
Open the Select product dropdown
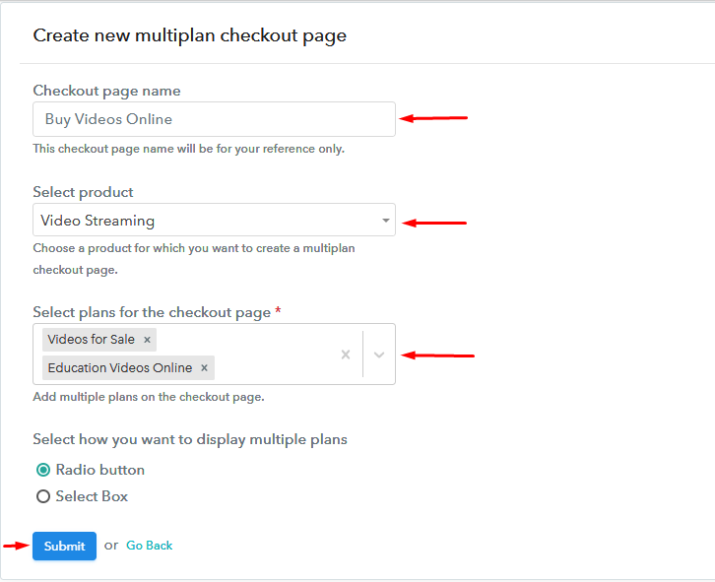(x=214, y=220)
